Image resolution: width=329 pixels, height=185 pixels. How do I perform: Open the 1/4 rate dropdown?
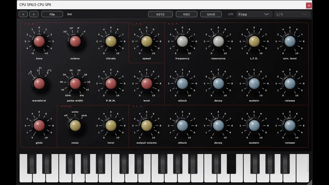click(x=292, y=14)
